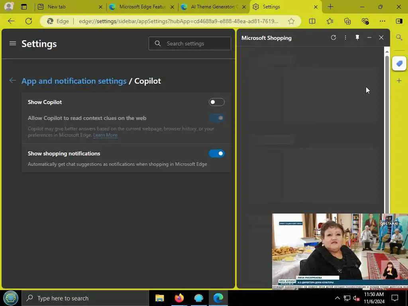Open split screen icon in toolbar

(312, 22)
